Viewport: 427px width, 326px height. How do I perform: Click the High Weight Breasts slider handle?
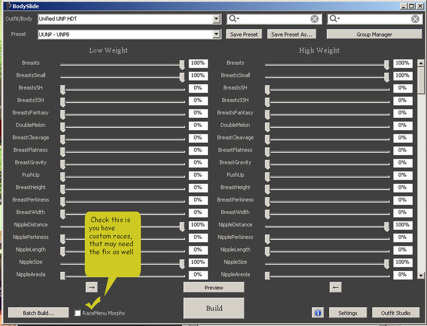click(387, 65)
